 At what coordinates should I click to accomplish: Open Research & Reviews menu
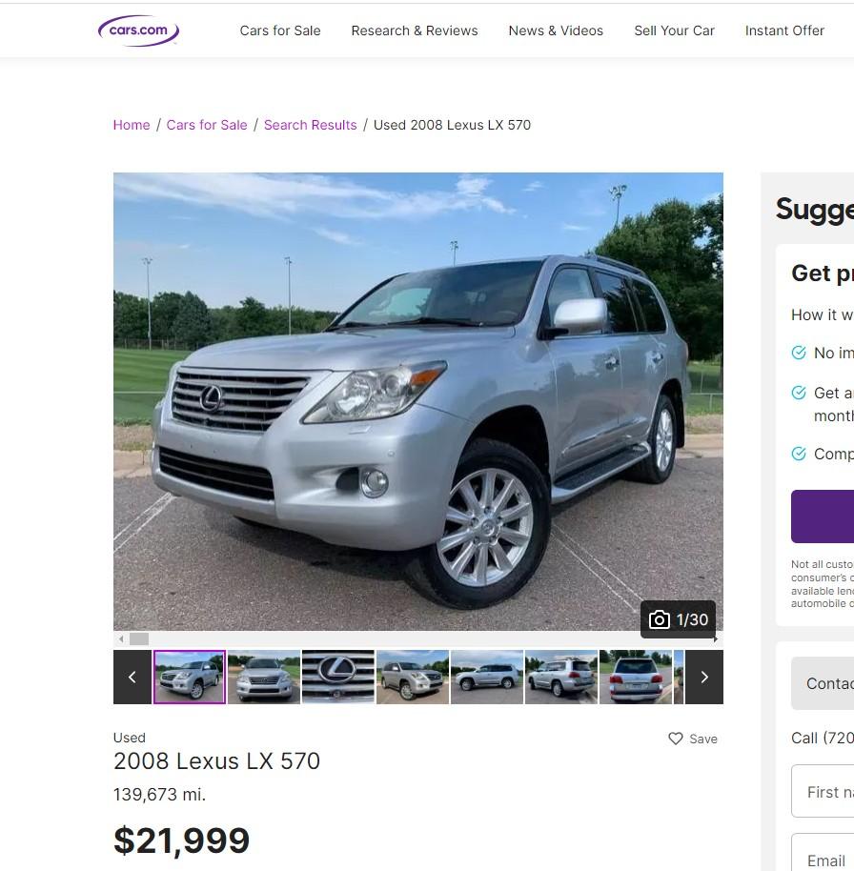pos(415,30)
